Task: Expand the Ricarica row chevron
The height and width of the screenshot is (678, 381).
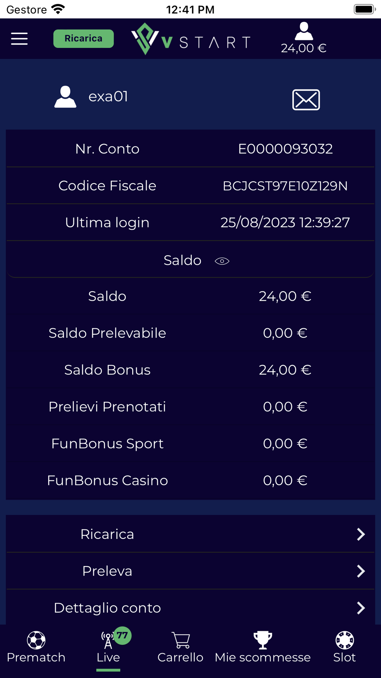Action: click(x=360, y=534)
